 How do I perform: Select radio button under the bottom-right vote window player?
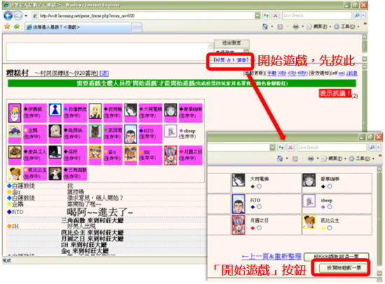(x=330, y=228)
